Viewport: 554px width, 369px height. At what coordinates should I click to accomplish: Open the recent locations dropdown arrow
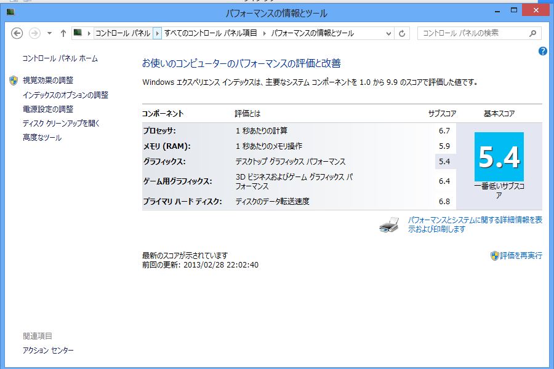point(49,33)
